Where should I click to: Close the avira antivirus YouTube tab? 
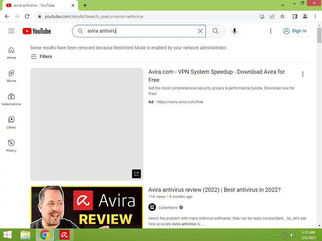[x=73, y=5]
